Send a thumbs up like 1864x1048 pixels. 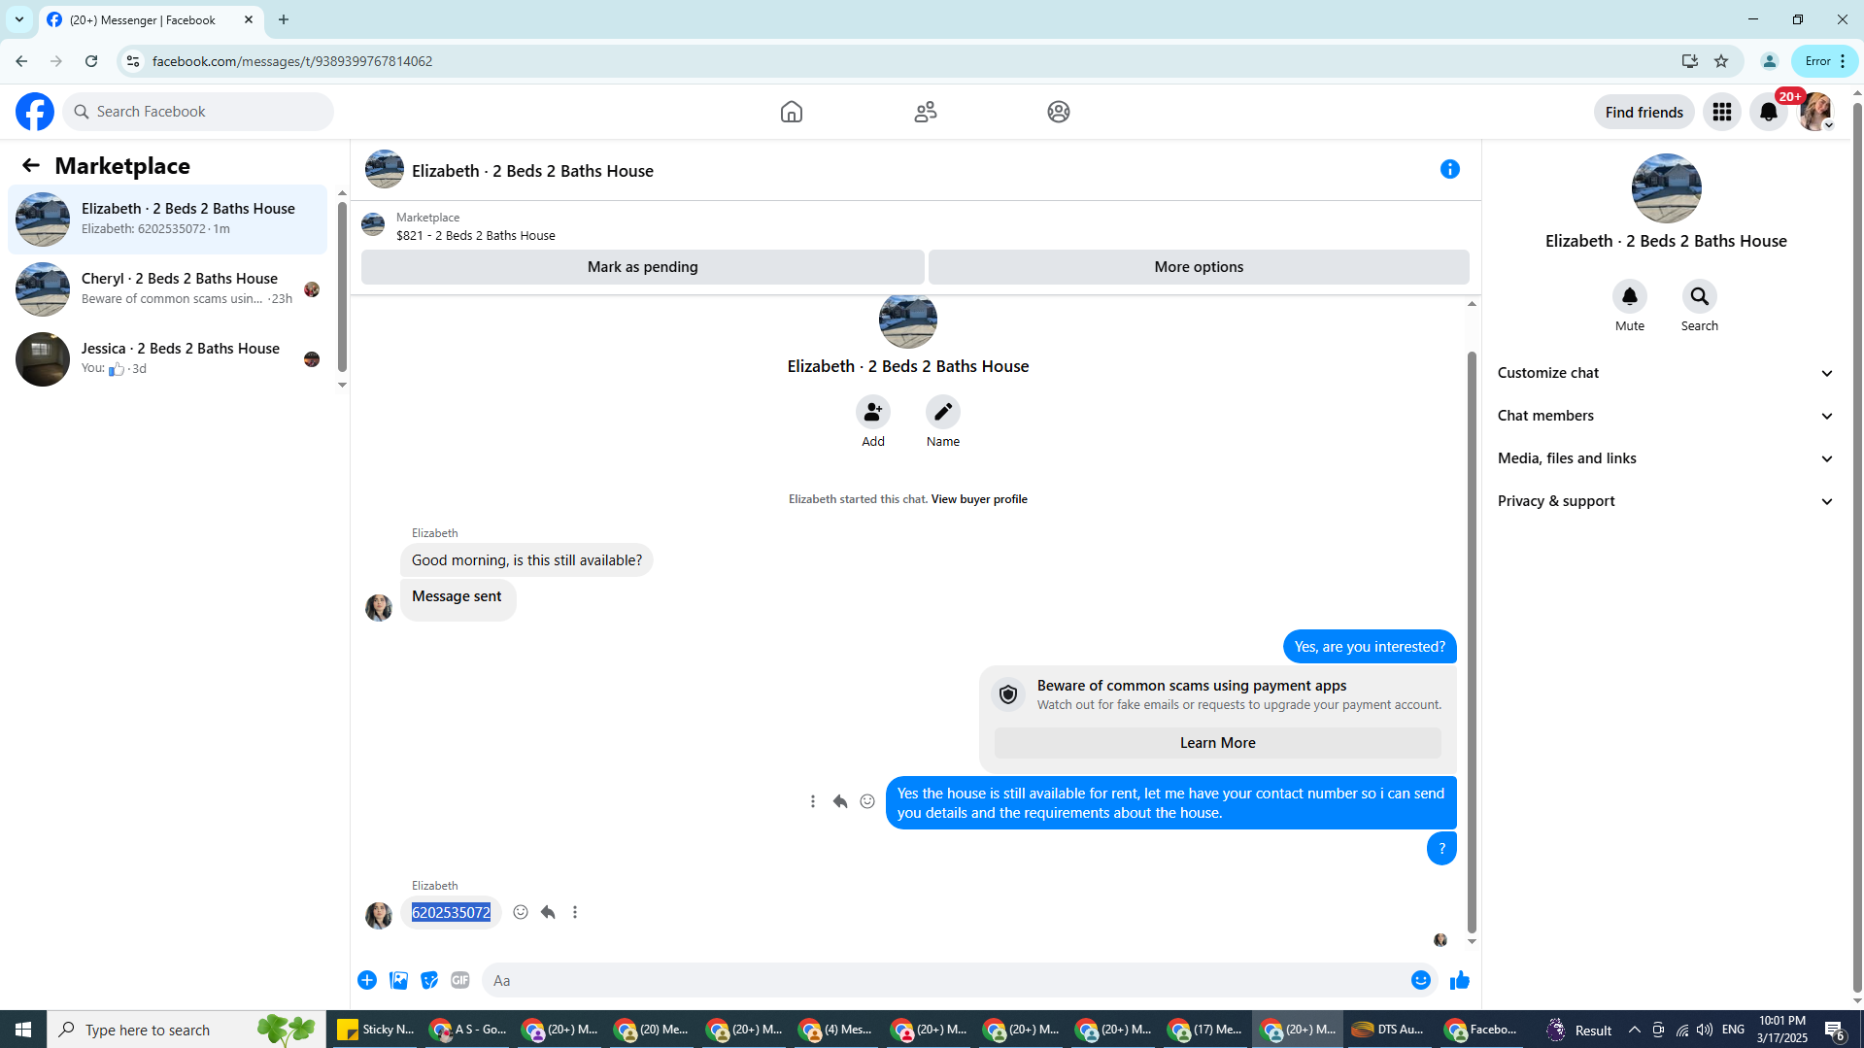(x=1460, y=981)
